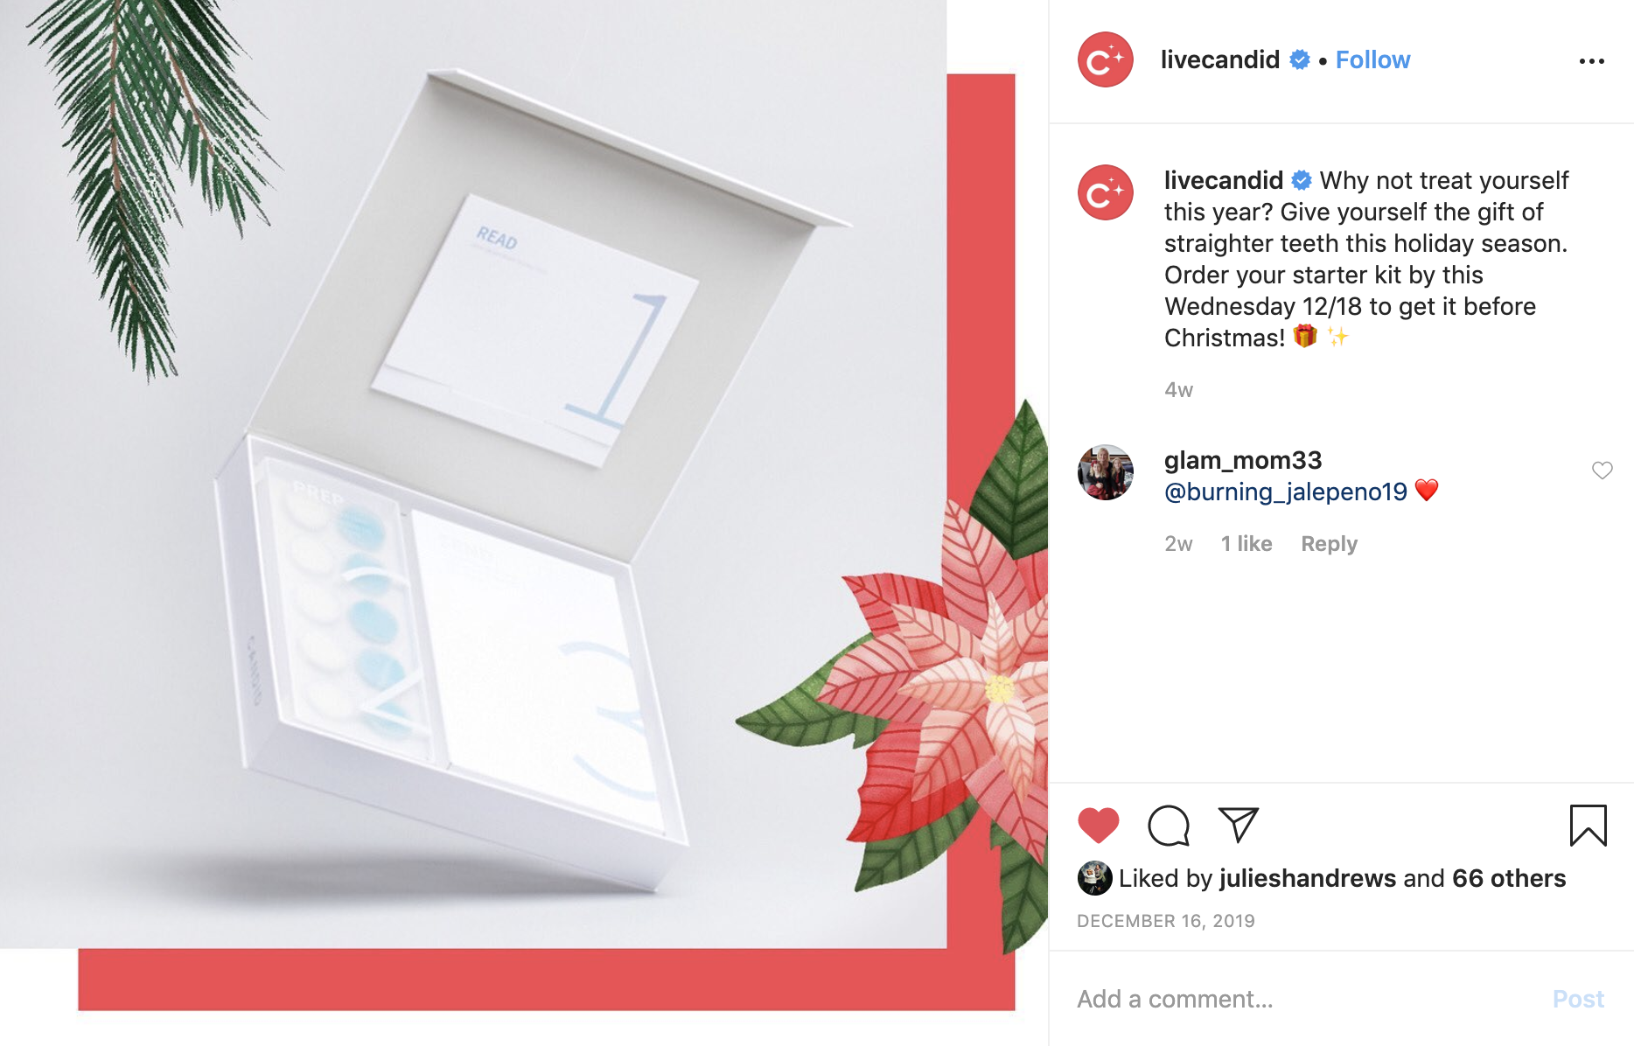
Task: Open julieshandrews profile from likes line
Action: (x=1308, y=878)
